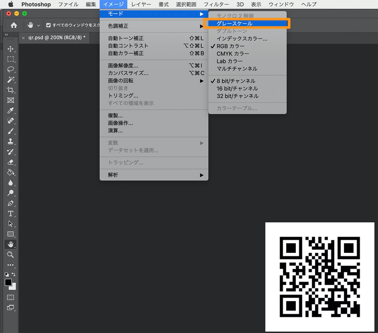This screenshot has width=378, height=333.
Task: Open 画像解像度 dialog
Action: click(154, 66)
